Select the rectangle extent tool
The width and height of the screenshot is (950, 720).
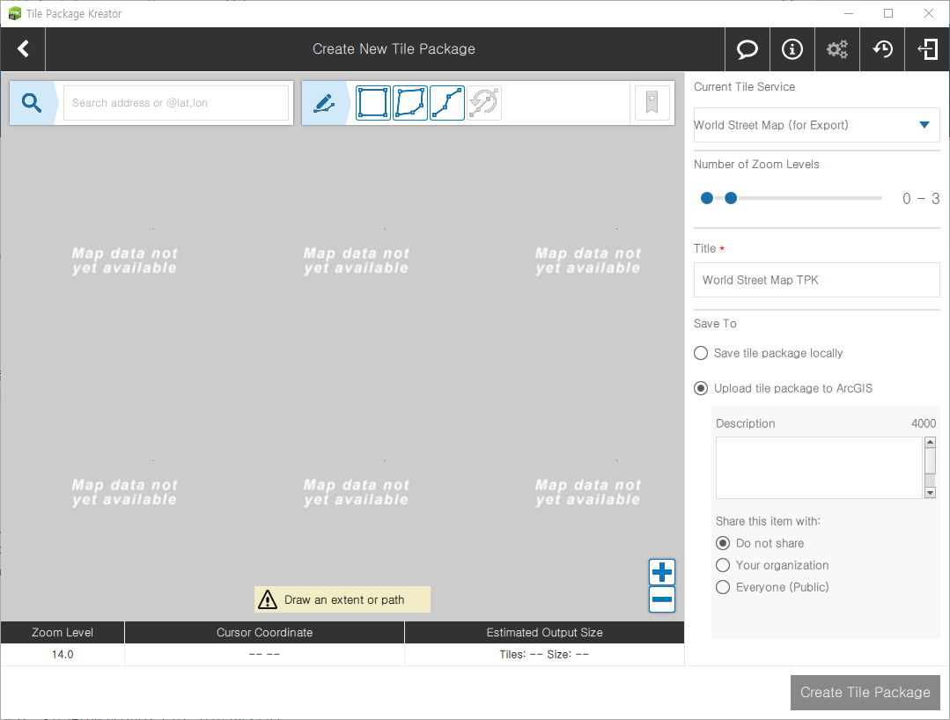(372, 103)
